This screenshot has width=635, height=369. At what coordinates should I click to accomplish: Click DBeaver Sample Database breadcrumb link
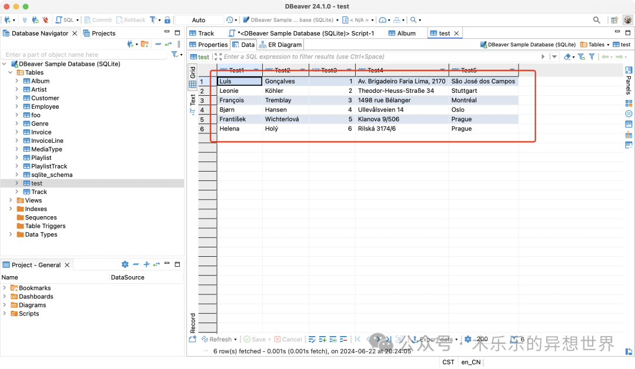coord(527,45)
